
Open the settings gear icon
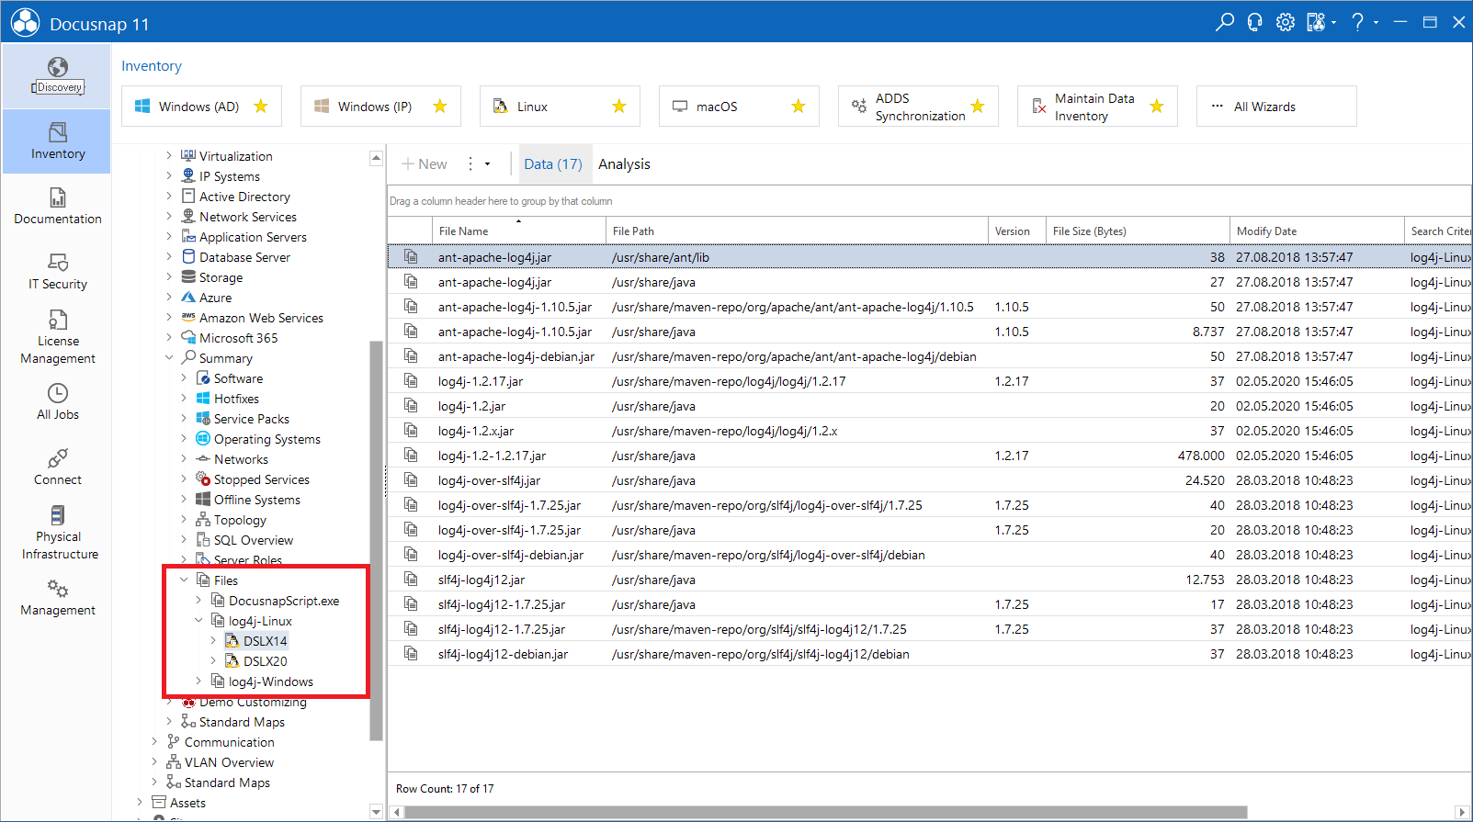[1285, 22]
